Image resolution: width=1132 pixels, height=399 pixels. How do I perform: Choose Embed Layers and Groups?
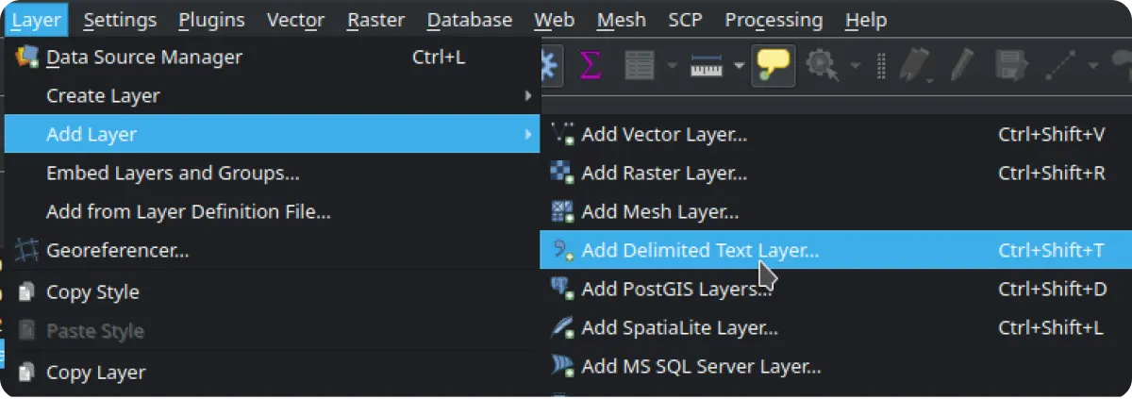click(273, 174)
